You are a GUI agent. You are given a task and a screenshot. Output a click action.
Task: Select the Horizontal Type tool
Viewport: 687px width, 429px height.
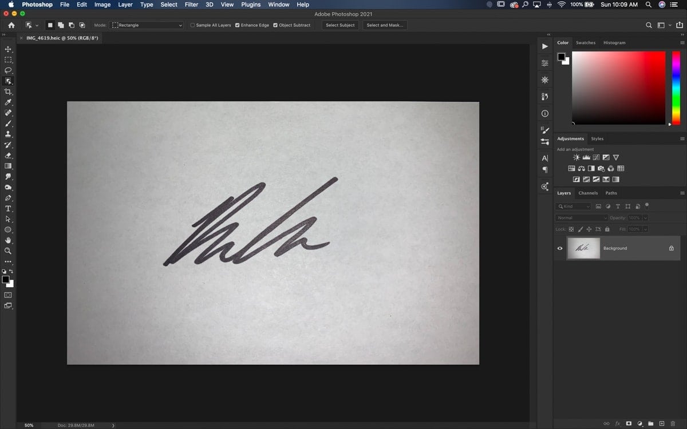pyautogui.click(x=8, y=208)
